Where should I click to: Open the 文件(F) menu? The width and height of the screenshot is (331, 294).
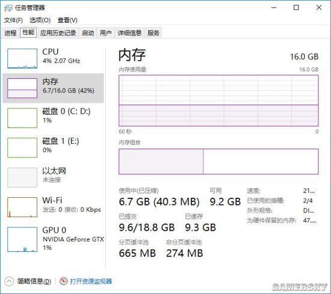pos(13,20)
